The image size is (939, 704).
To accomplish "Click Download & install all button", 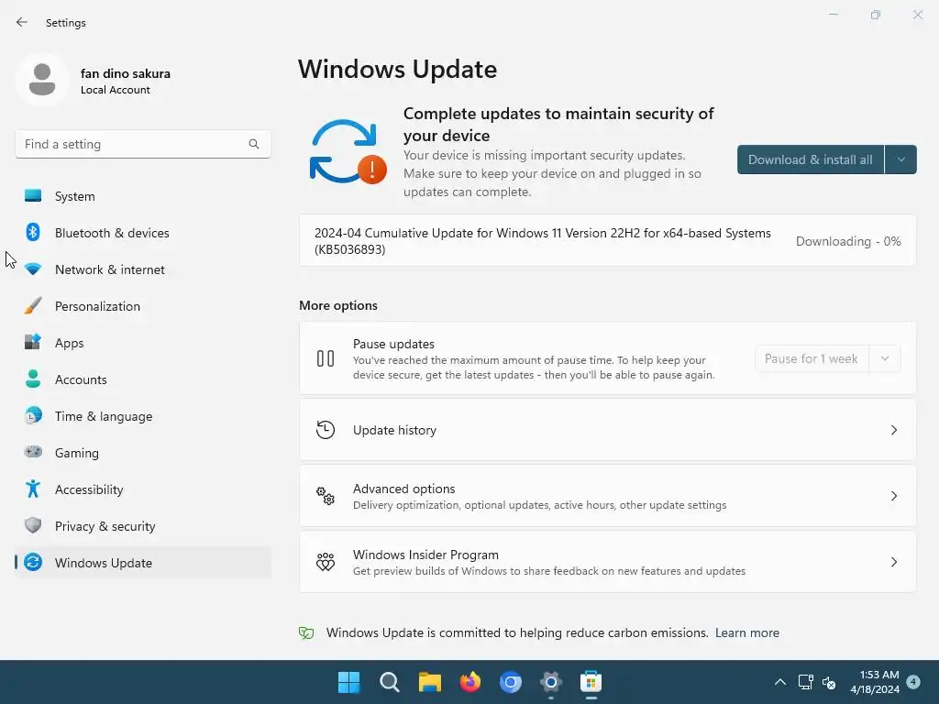I will pyautogui.click(x=811, y=159).
